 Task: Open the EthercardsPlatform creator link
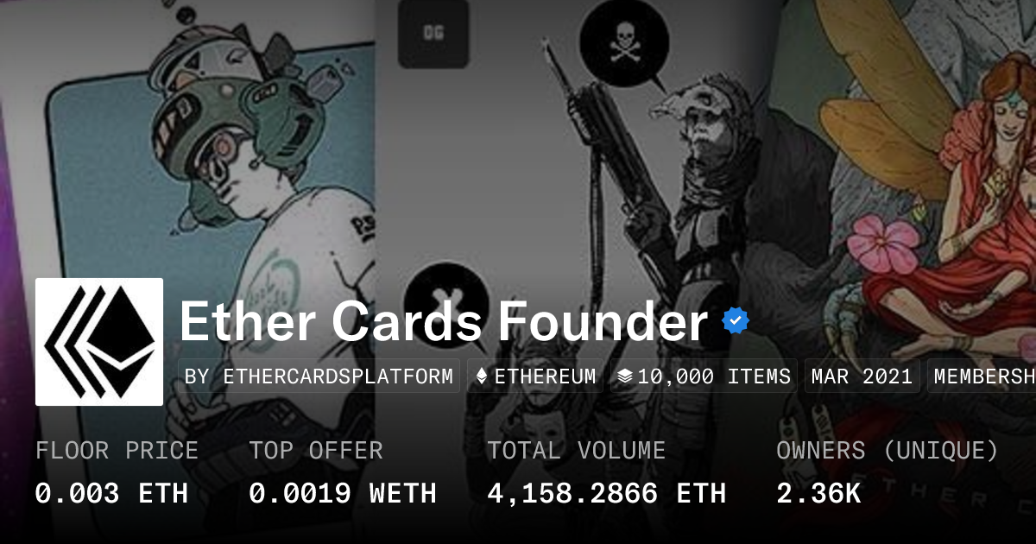pos(319,376)
